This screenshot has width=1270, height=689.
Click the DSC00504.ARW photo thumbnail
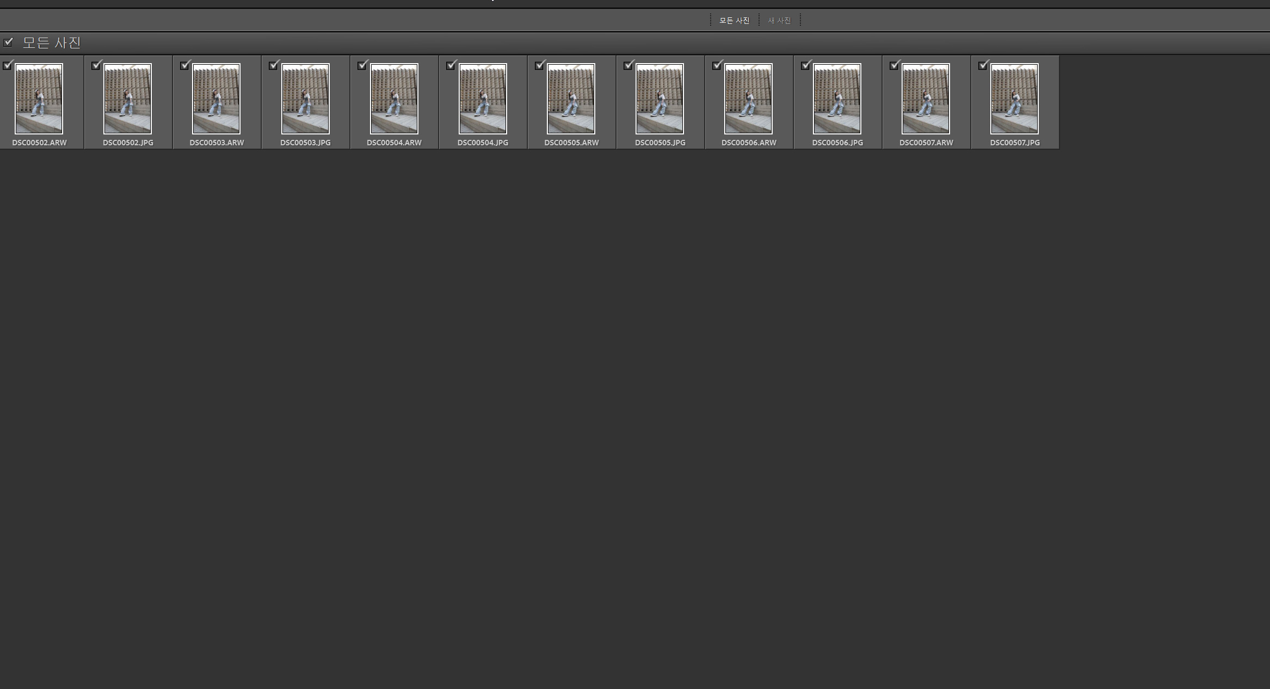394,99
